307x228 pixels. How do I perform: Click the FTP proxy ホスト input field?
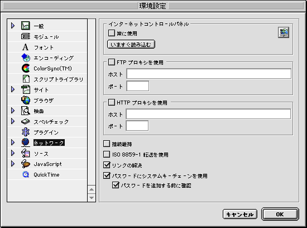pos(209,74)
